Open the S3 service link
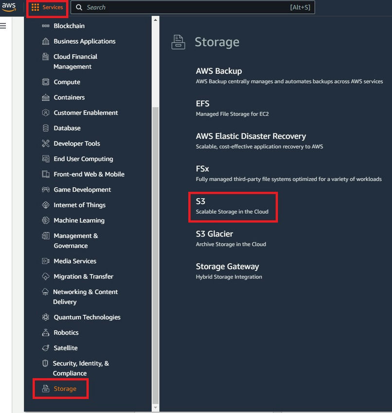Image resolution: width=392 pixels, height=413 pixels. pyautogui.click(x=200, y=202)
